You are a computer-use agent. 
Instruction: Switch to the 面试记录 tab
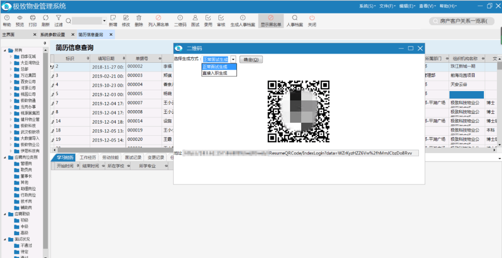point(133,157)
